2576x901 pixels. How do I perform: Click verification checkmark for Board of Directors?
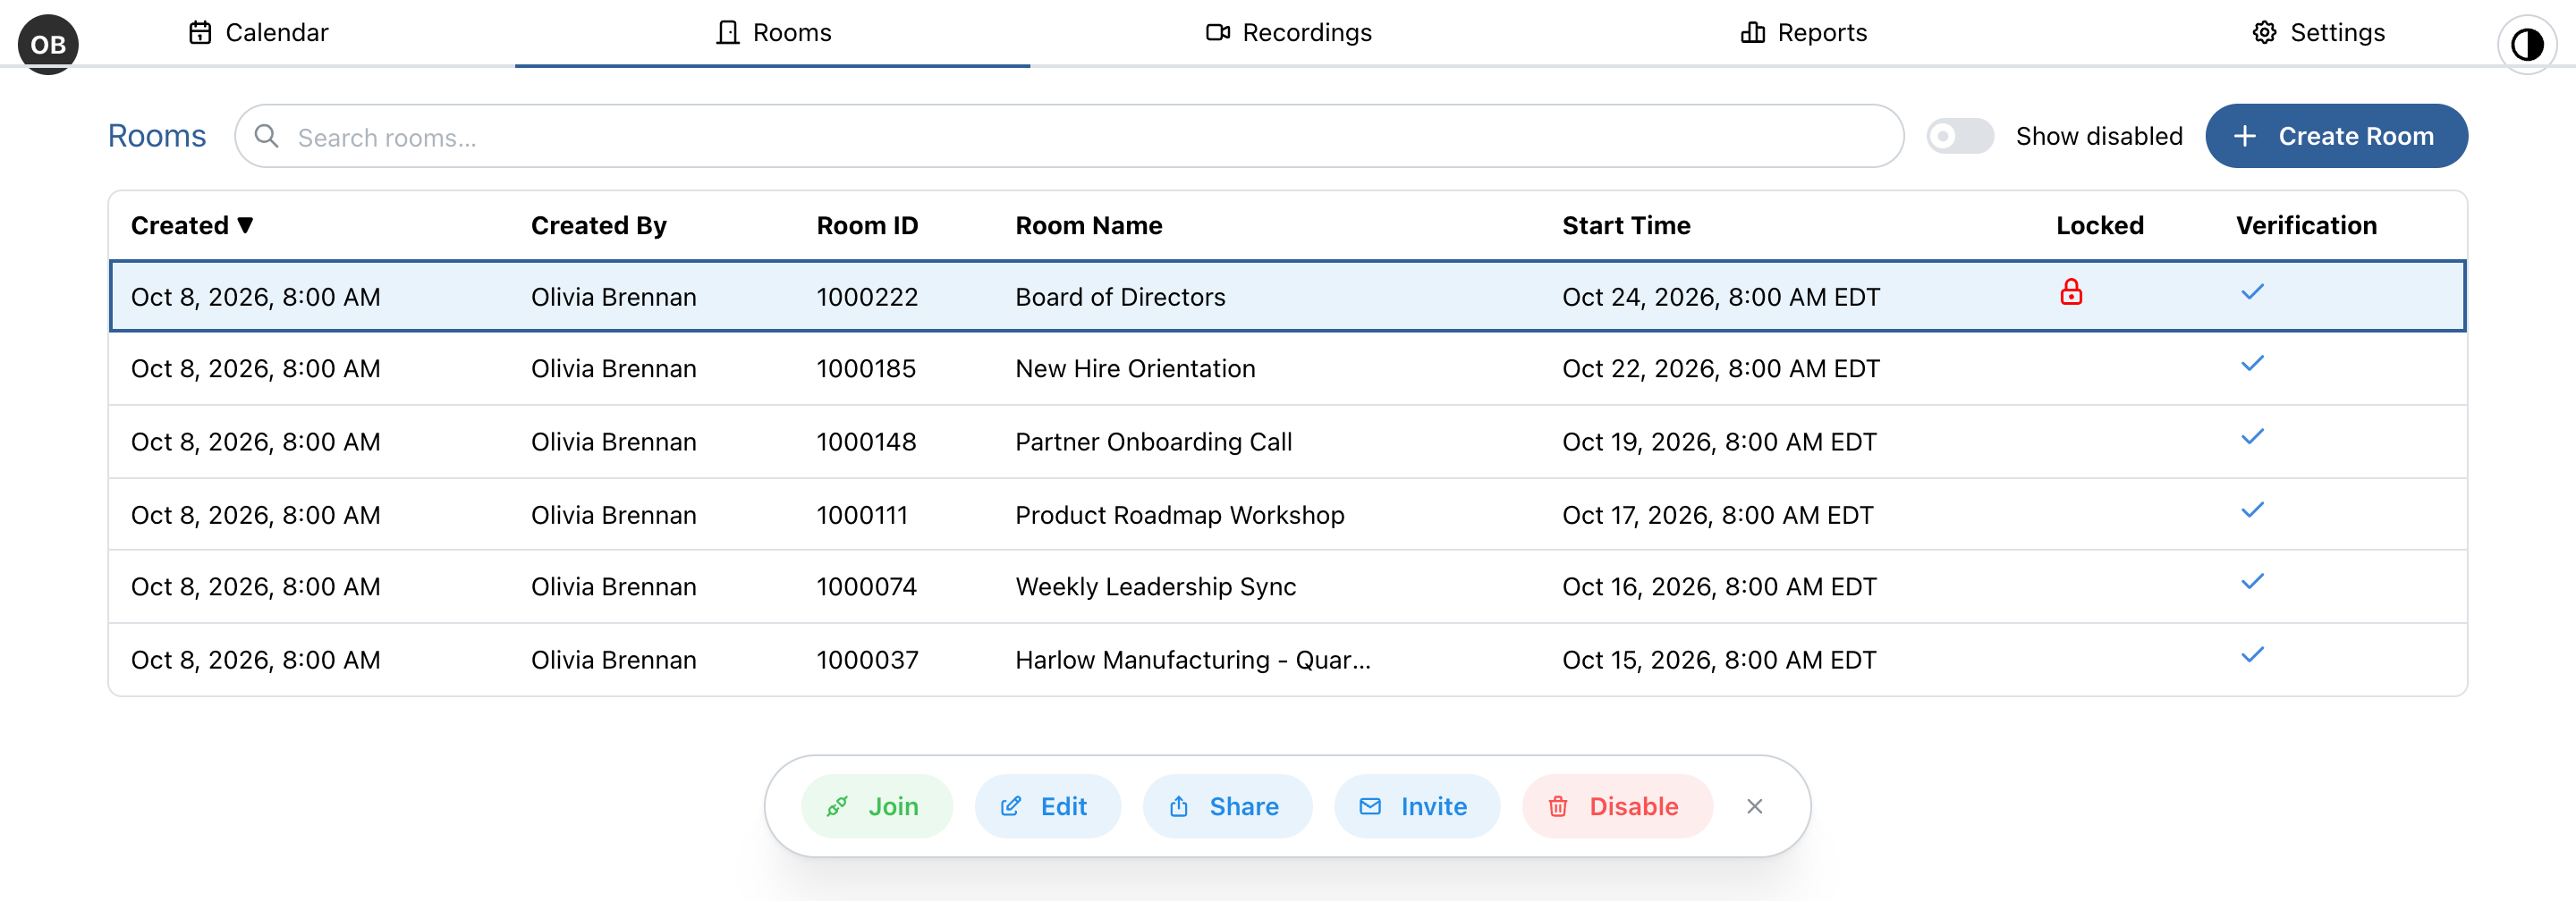2252,291
